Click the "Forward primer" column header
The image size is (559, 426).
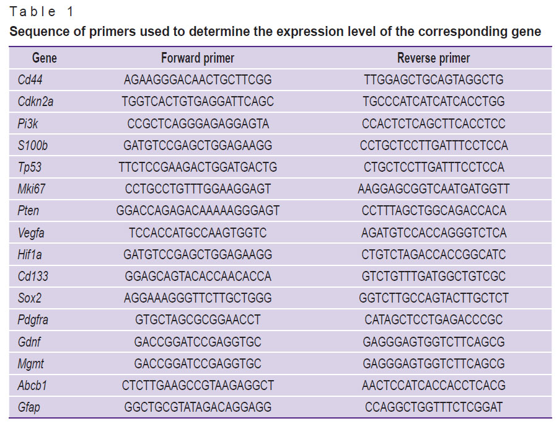198,58
